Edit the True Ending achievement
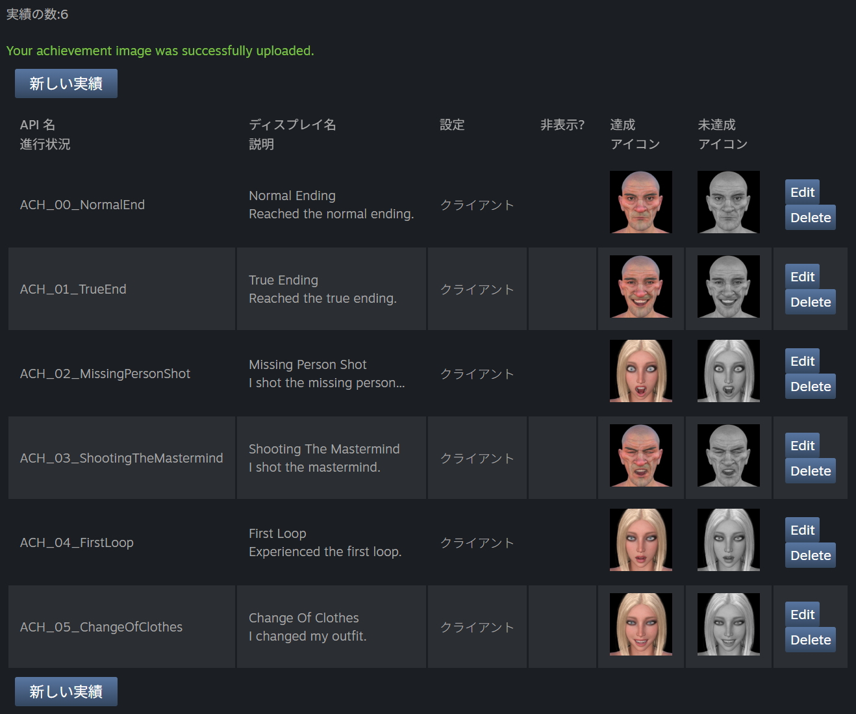The image size is (856, 714). point(802,277)
